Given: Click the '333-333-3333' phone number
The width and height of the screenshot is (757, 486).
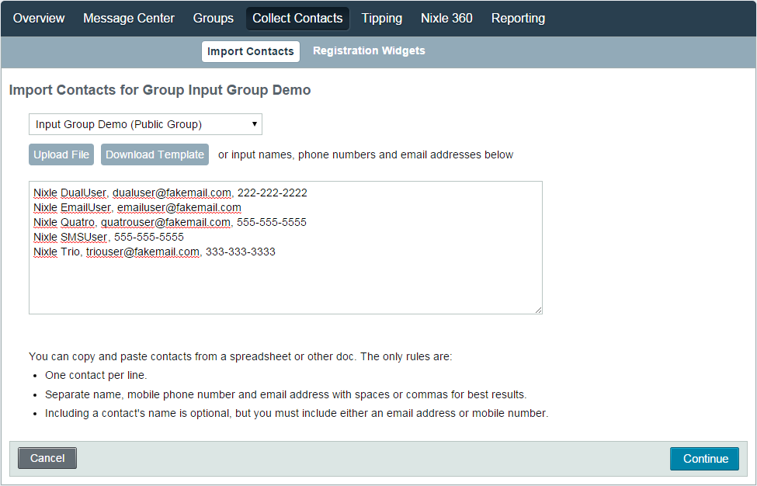Looking at the screenshot, I should click(241, 252).
